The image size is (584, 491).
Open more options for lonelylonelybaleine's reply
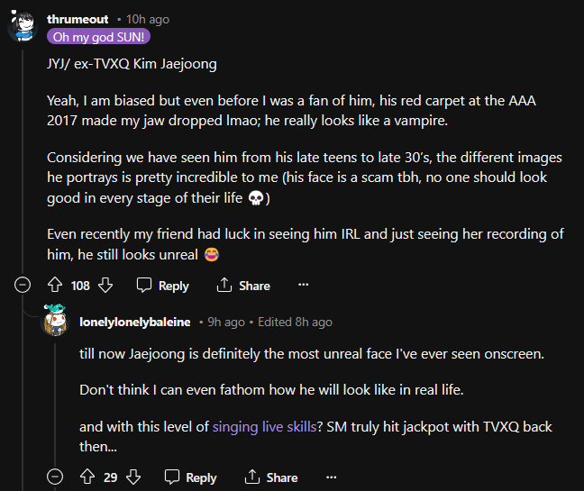click(332, 477)
